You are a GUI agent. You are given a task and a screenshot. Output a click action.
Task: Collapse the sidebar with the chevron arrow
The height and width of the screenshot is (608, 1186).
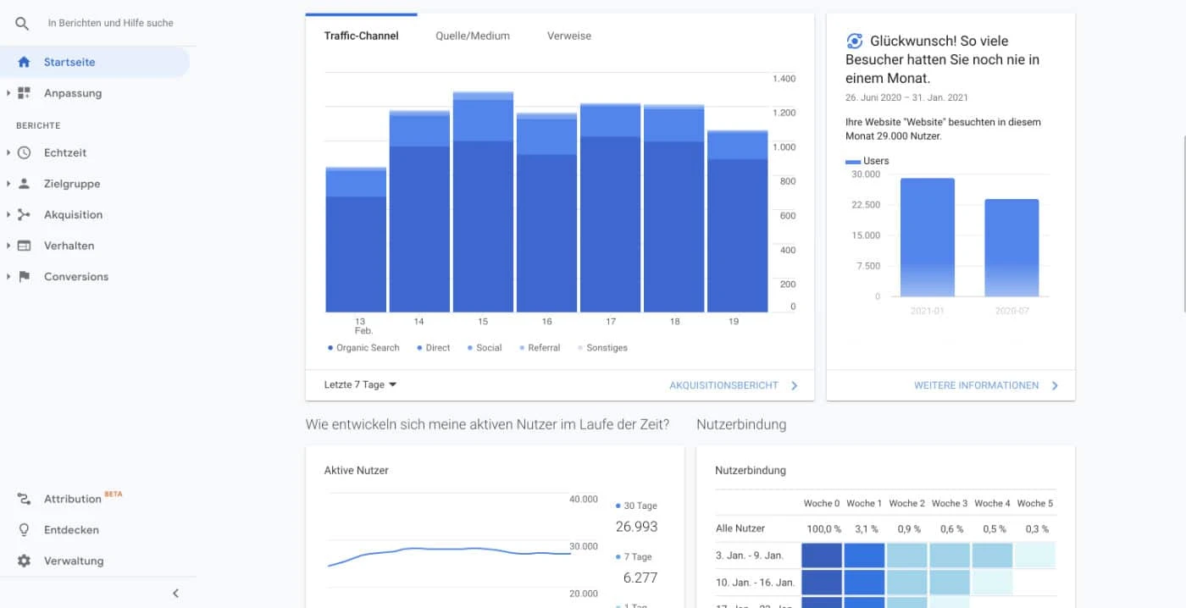click(x=175, y=593)
